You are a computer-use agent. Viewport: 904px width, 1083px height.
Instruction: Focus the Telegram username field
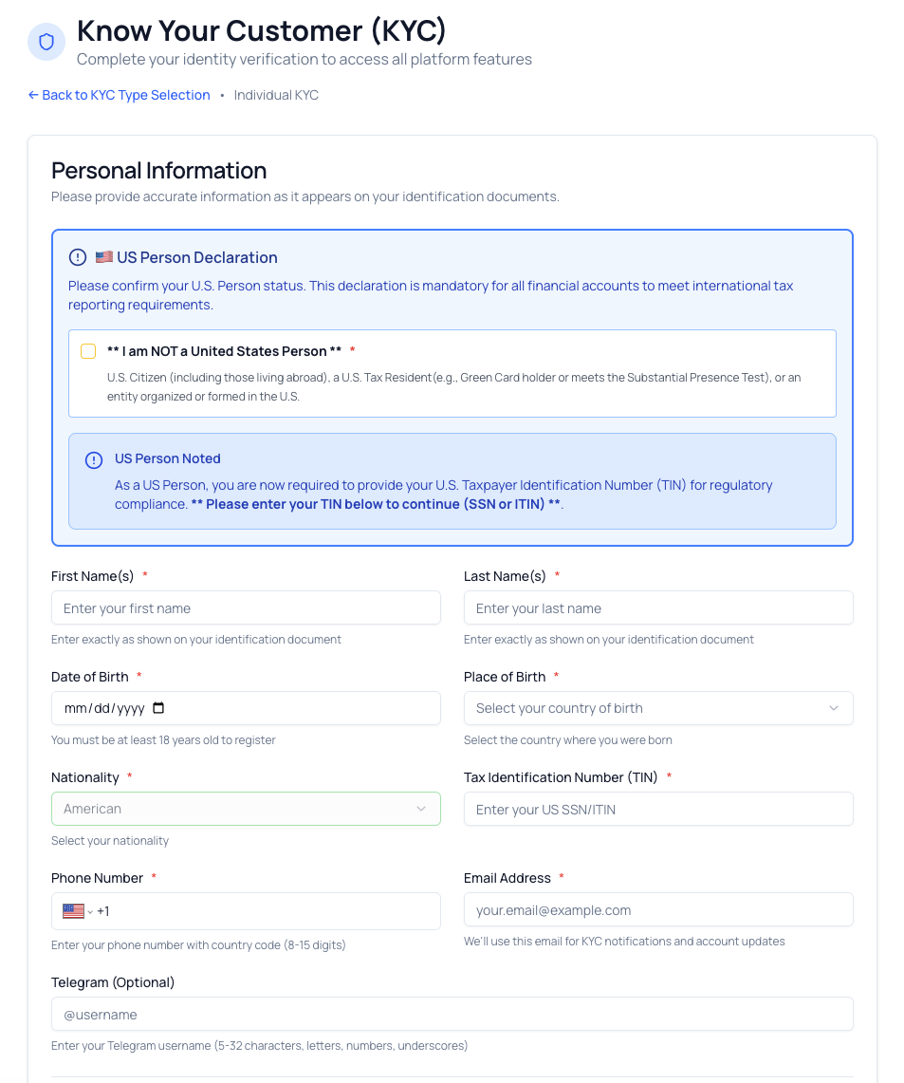click(x=452, y=1014)
